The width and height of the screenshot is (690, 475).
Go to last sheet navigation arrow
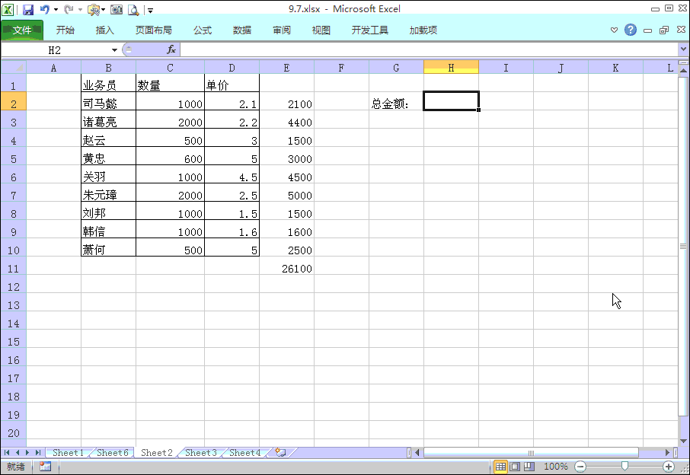click(x=38, y=452)
